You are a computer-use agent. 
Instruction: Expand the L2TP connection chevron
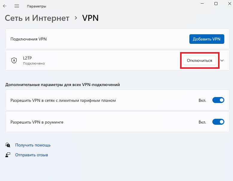point(222,60)
